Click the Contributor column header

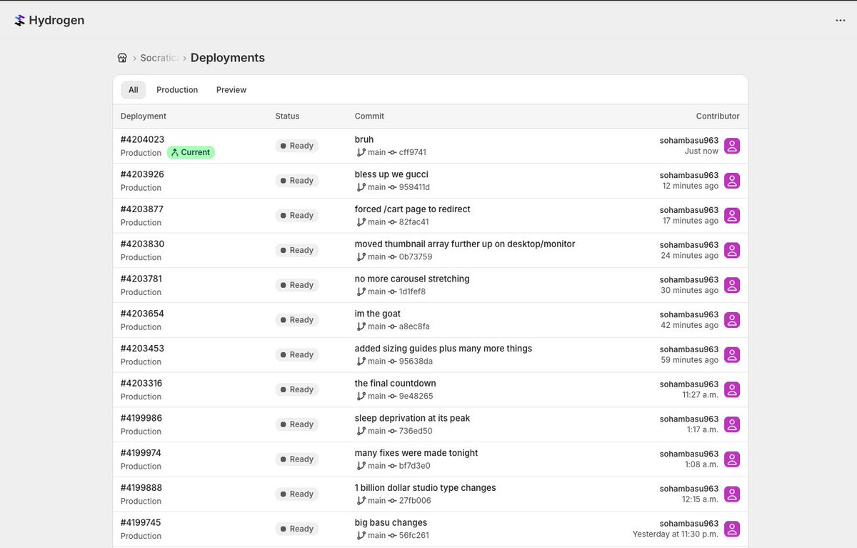[x=718, y=116]
